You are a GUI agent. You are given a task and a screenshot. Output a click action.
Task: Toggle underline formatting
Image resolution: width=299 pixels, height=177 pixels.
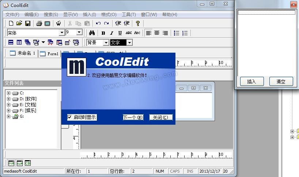(x=120, y=33)
